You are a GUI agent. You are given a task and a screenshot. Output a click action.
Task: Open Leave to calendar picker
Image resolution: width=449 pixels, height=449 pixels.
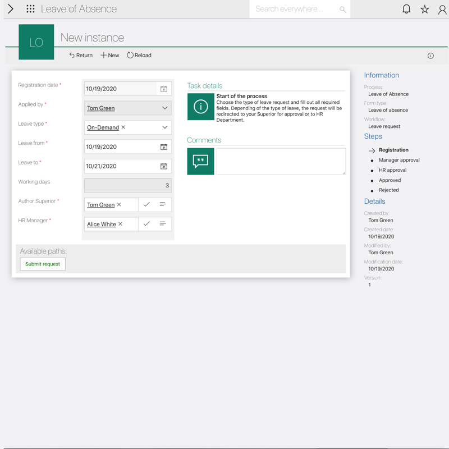click(164, 166)
